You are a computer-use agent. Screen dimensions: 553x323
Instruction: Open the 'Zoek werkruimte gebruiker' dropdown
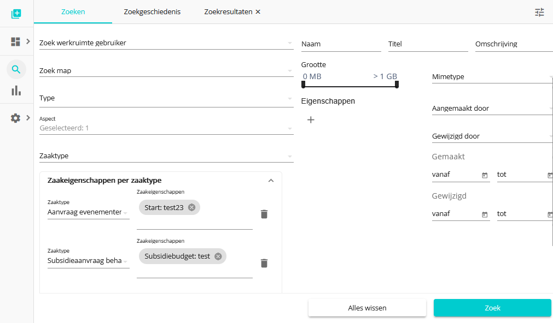(166, 43)
